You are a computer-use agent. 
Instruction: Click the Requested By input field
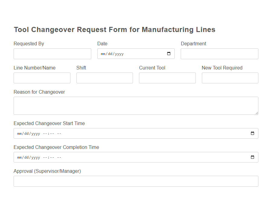[x=52, y=53]
